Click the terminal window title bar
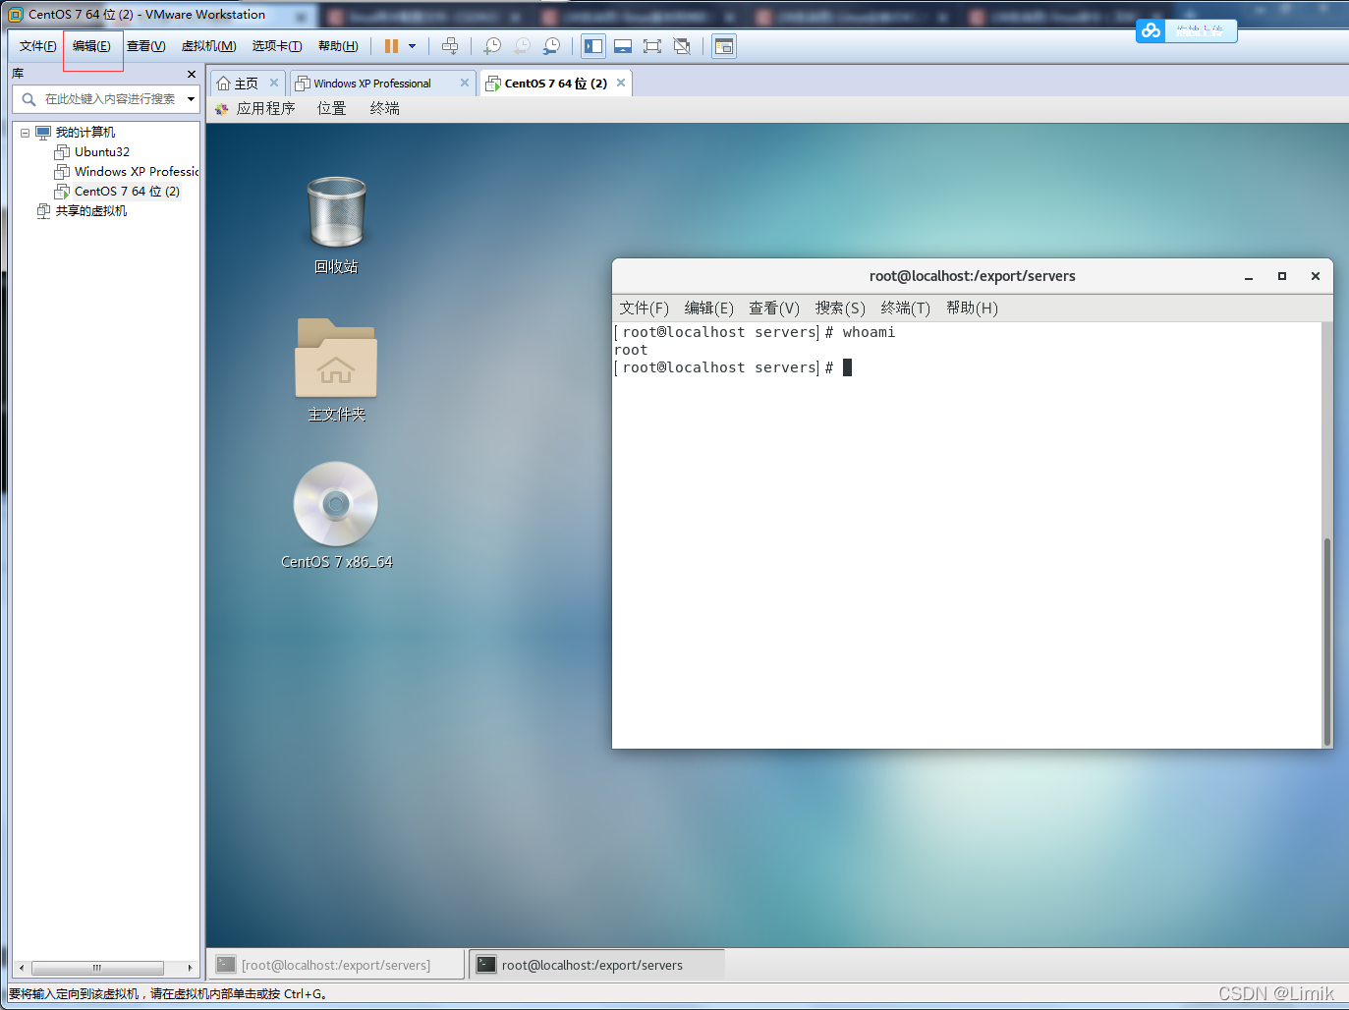Screen dimensions: 1349x1010 [x=972, y=276]
